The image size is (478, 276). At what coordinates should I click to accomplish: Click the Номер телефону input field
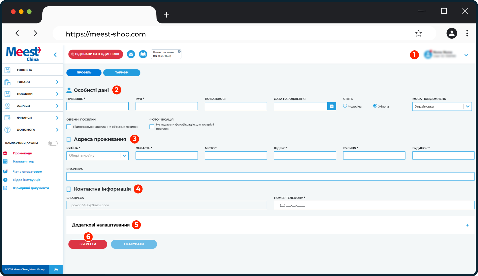pos(374,205)
